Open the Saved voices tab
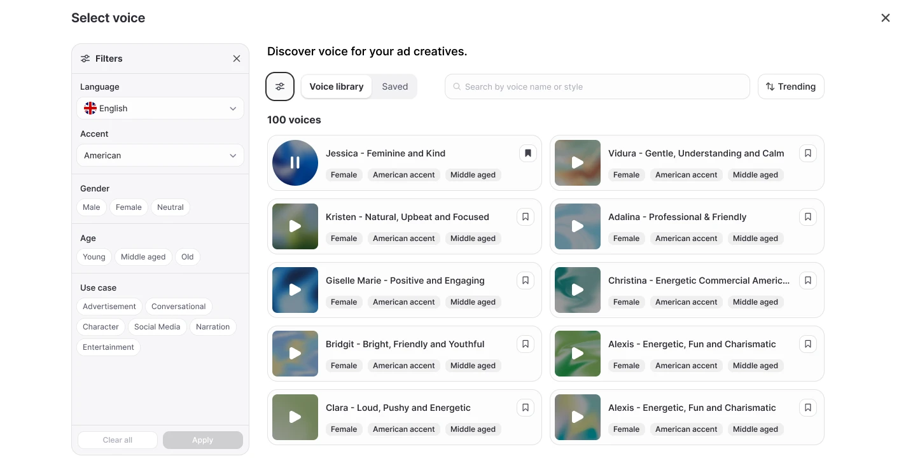This screenshot has height=463, width=906. point(395,86)
